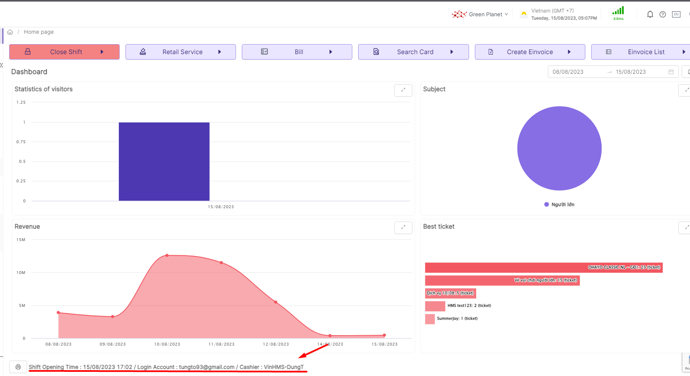Open Retail Service

(x=181, y=52)
